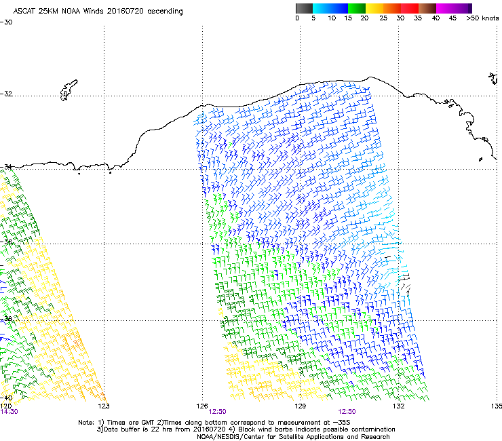
Task: Click the cyan-to-blue 5-15 knots legend band
Action: [330, 8]
